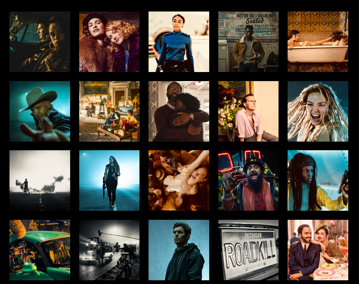Select the image of two people hugging
Screen dimensions: 359x284
click(x=179, y=111)
